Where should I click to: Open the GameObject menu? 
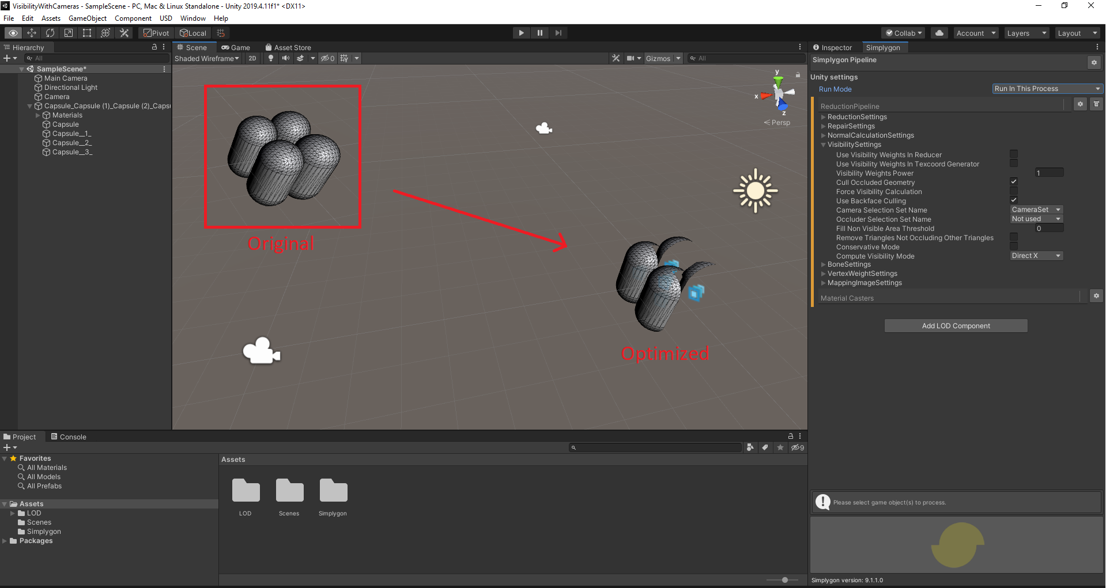87,18
